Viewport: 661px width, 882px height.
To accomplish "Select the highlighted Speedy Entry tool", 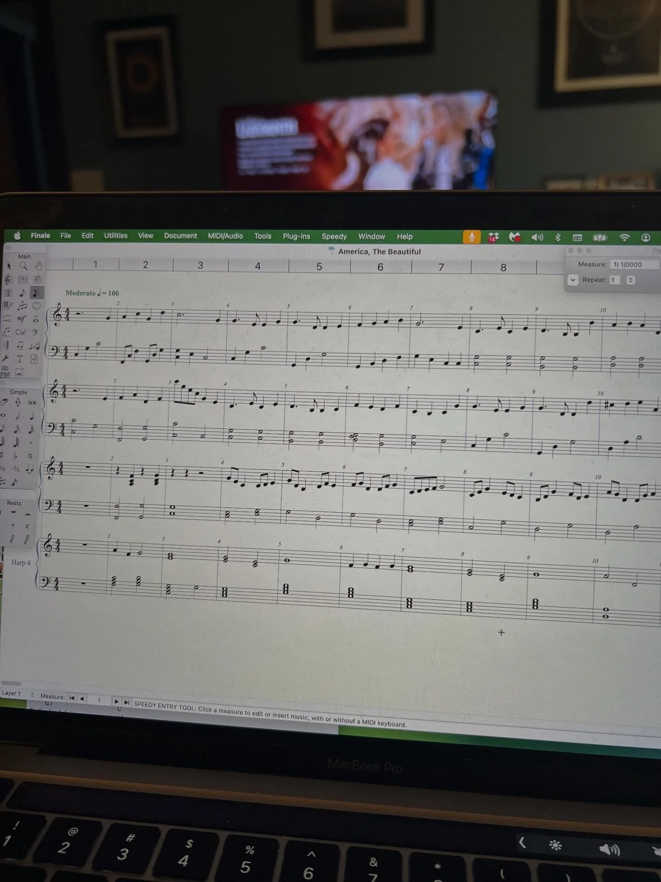I will [37, 293].
